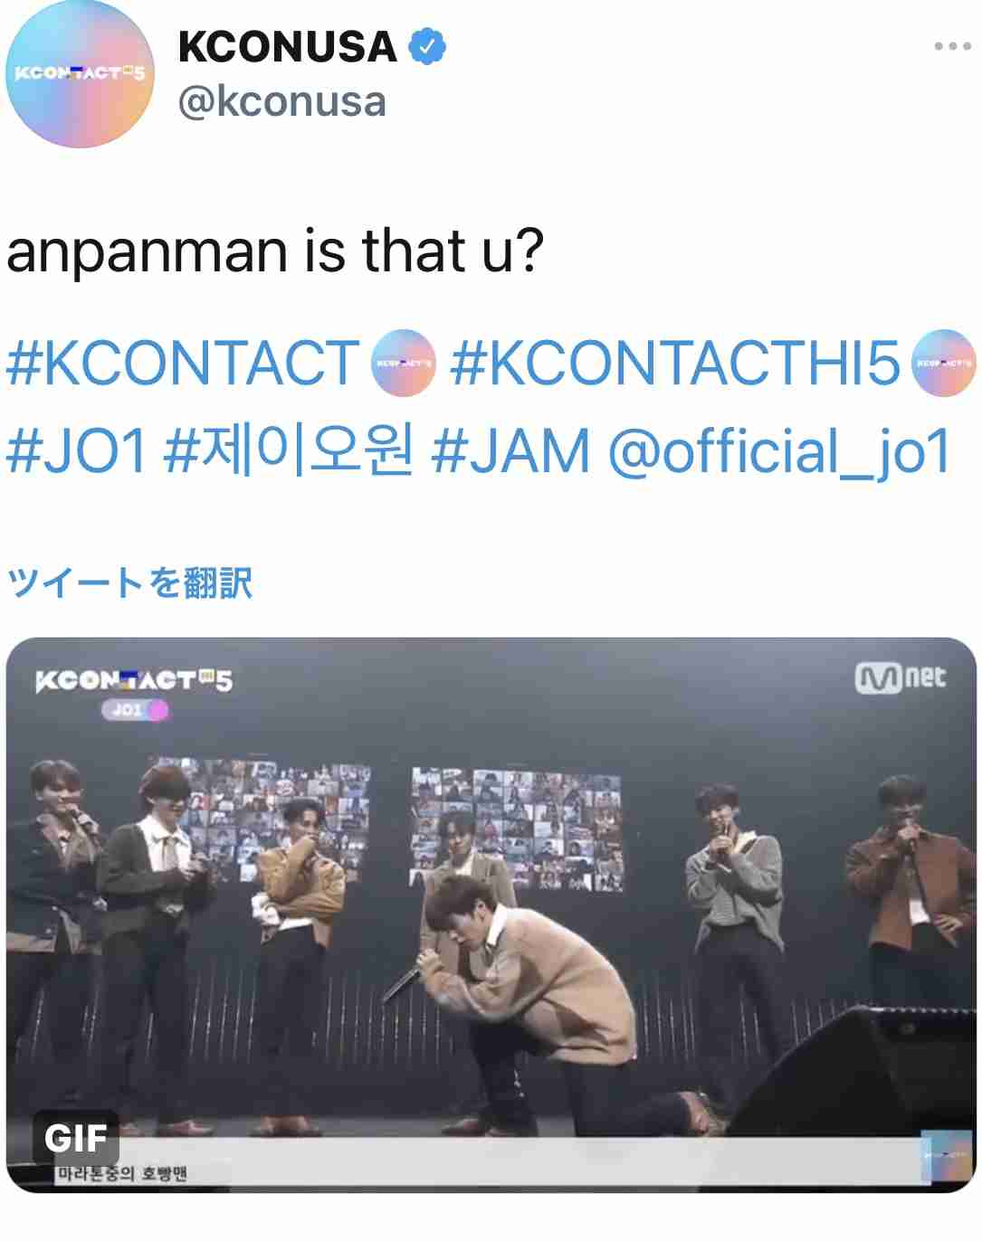Tap ツイートを翻訳 to translate the tweet
Screen dimensions: 982x1241
coord(129,583)
